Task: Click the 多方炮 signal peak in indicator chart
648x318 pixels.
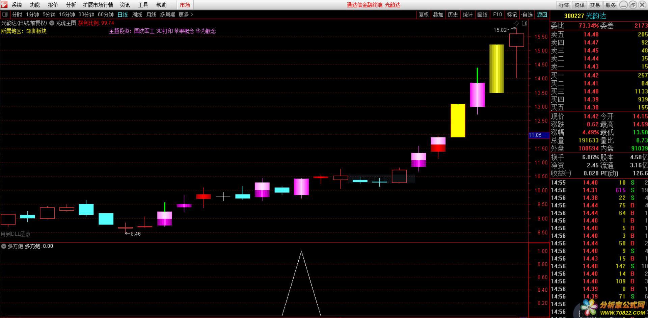Action: (301, 251)
